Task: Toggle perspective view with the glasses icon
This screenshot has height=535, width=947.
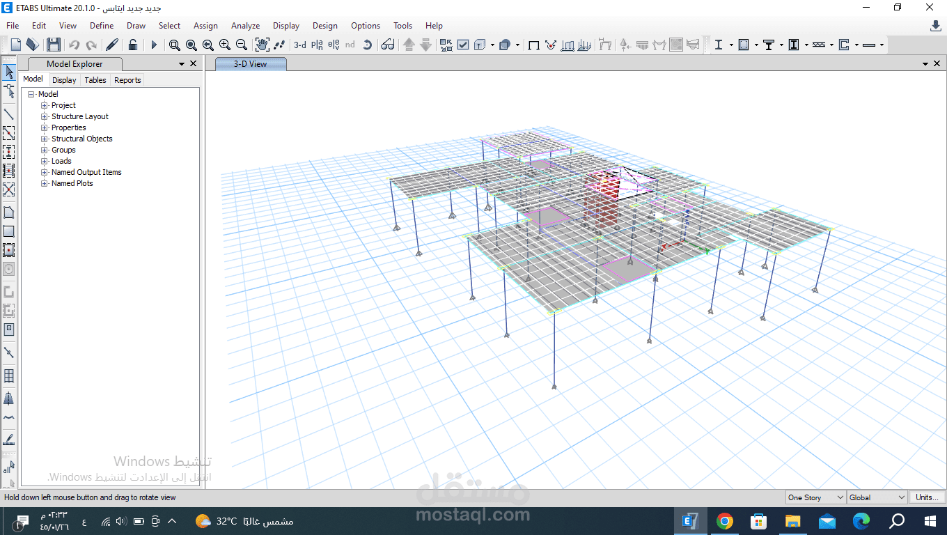Action: 388,45
